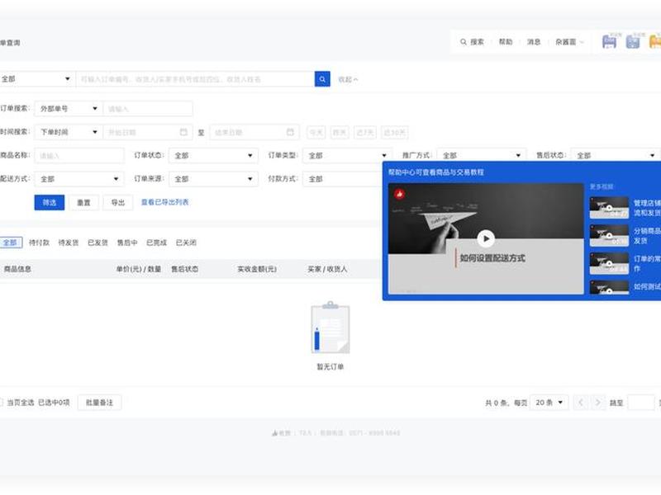Click the 更多视频 link

pyautogui.click(x=602, y=186)
